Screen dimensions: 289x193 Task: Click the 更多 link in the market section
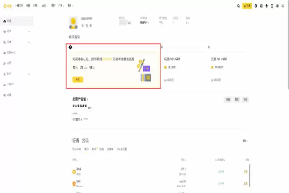click(x=245, y=141)
